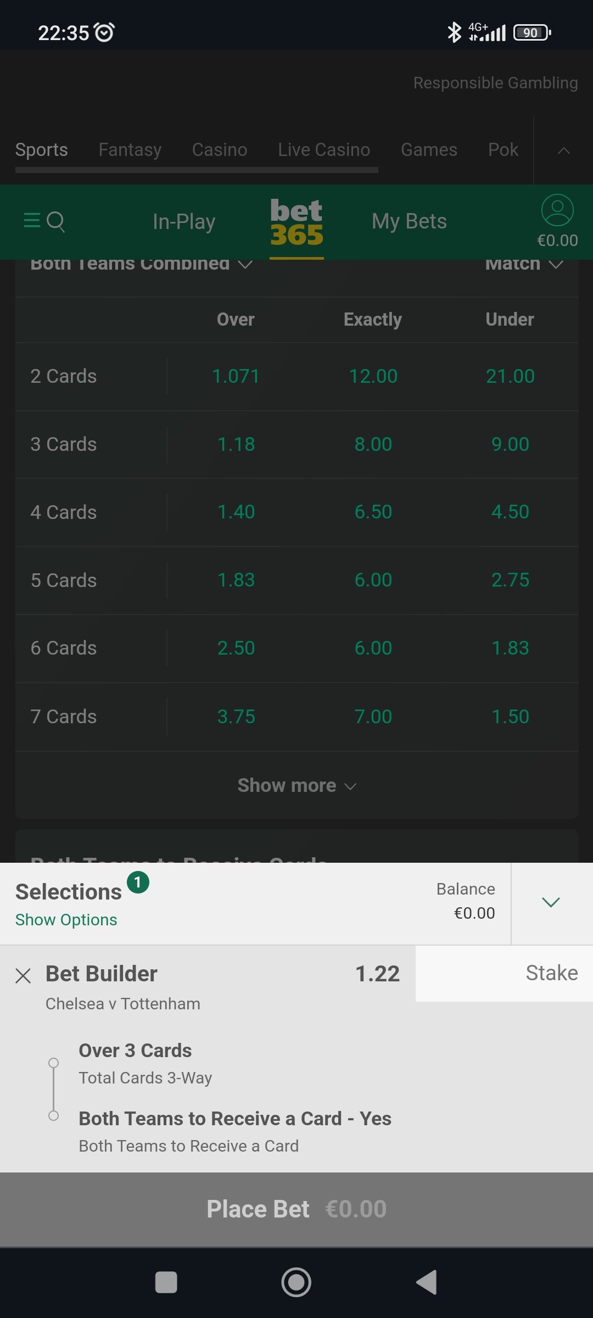Open the hamburger menu and search icon
This screenshot has width=593, height=1318.
(44, 221)
